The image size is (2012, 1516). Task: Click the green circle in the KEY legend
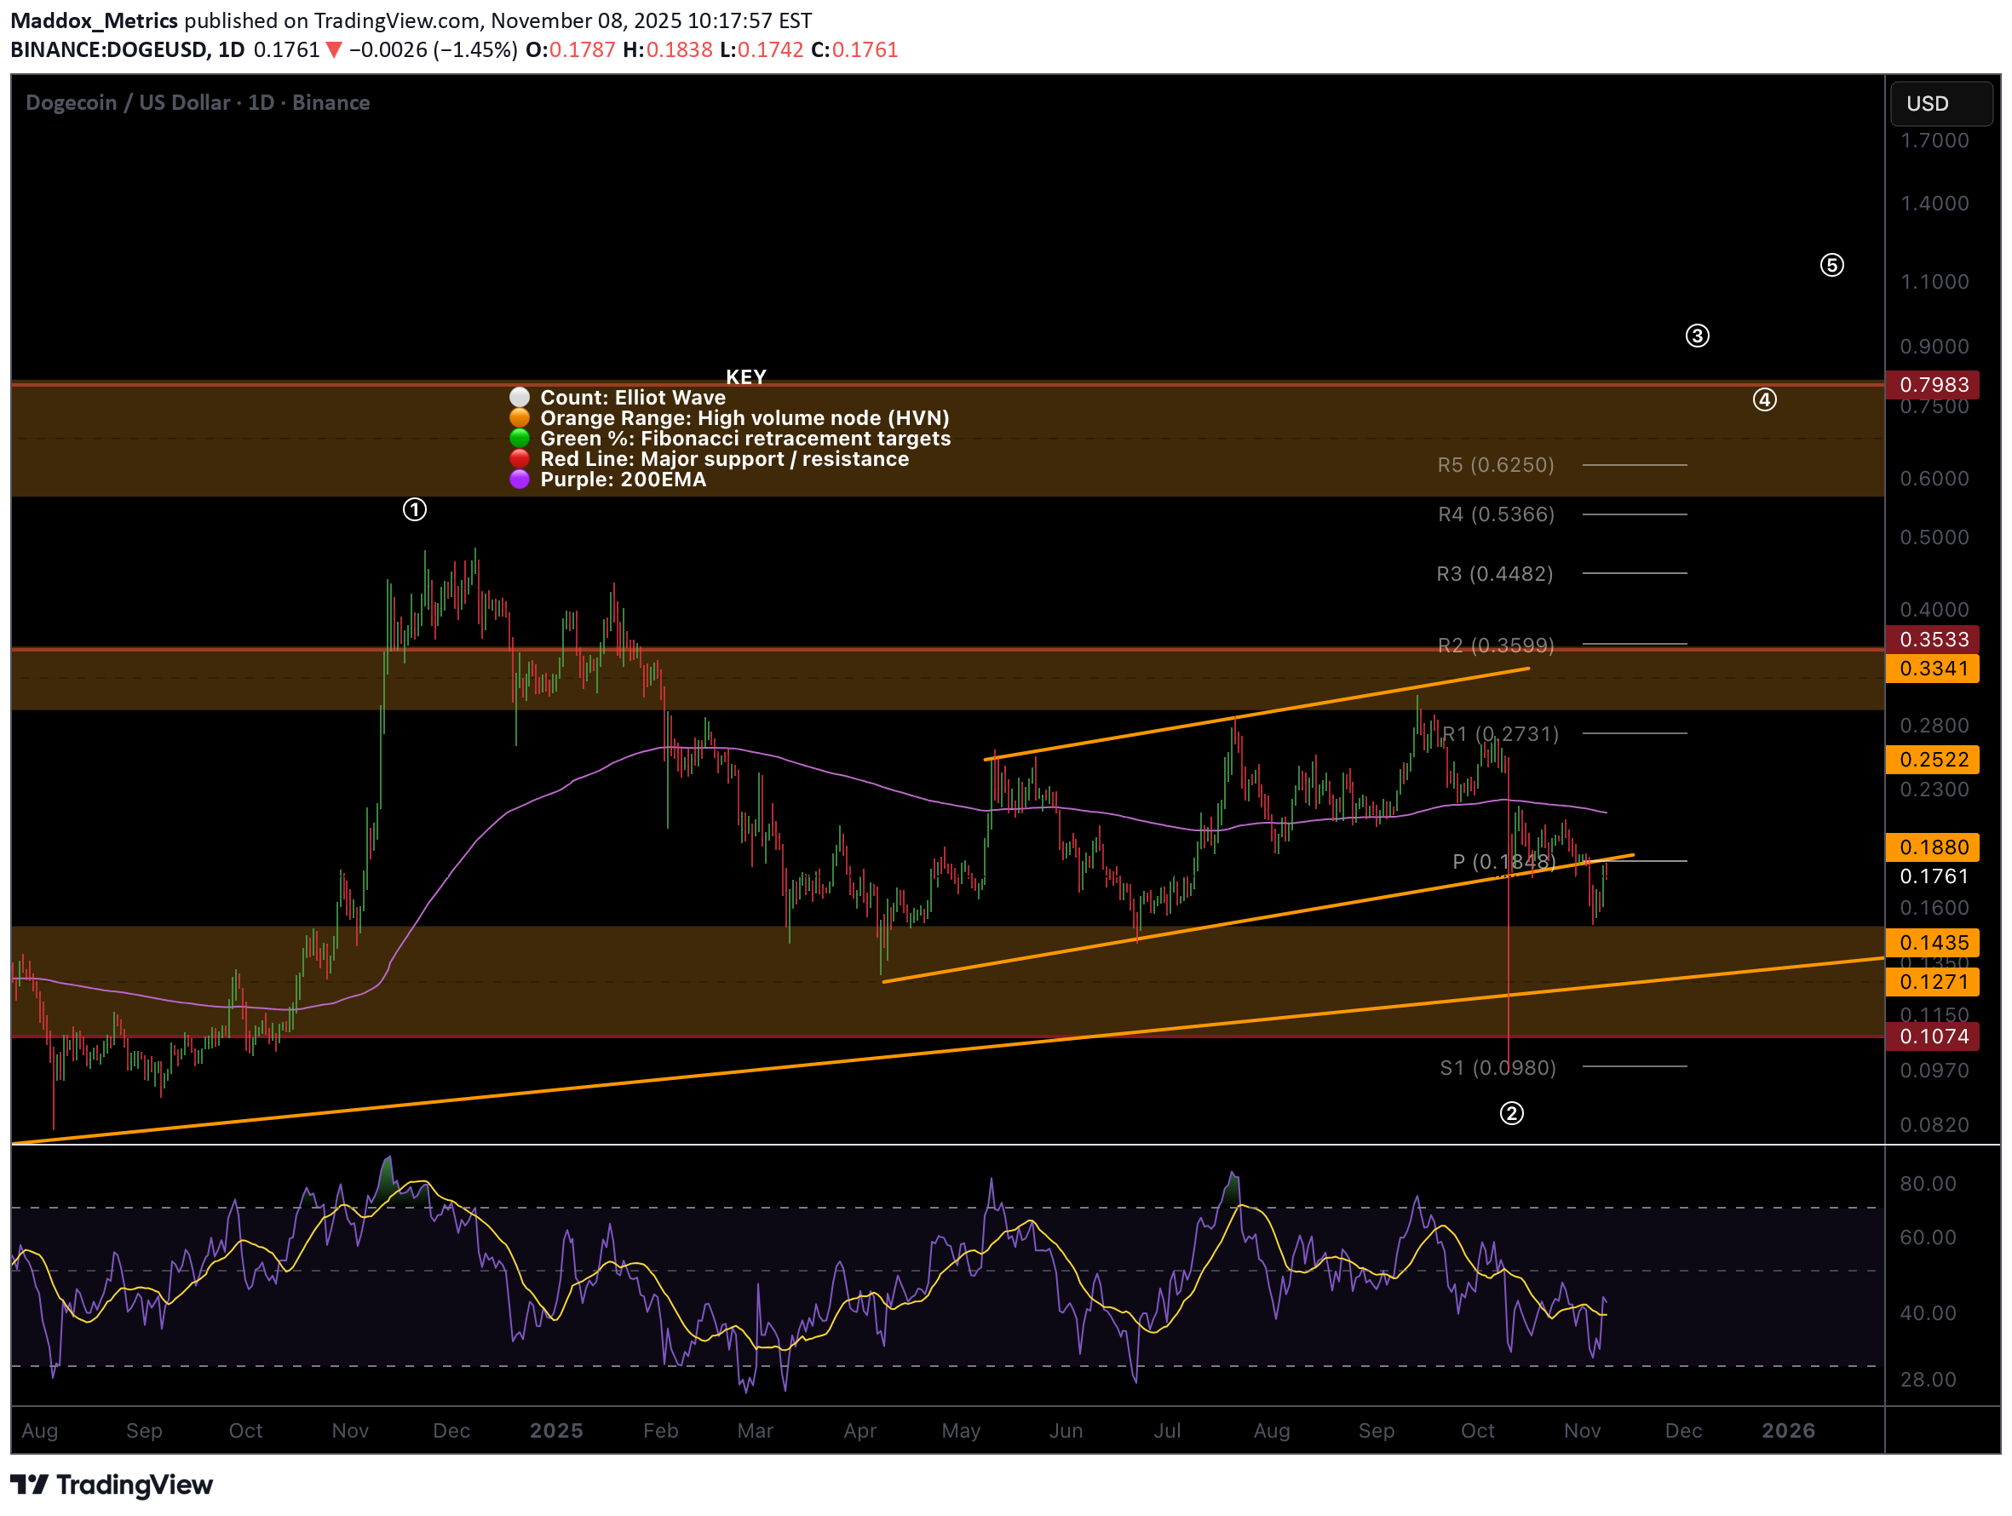pos(520,439)
